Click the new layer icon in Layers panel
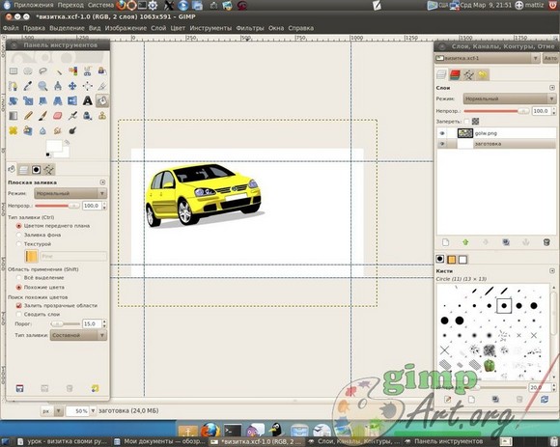The height and width of the screenshot is (447, 560). 445,242
